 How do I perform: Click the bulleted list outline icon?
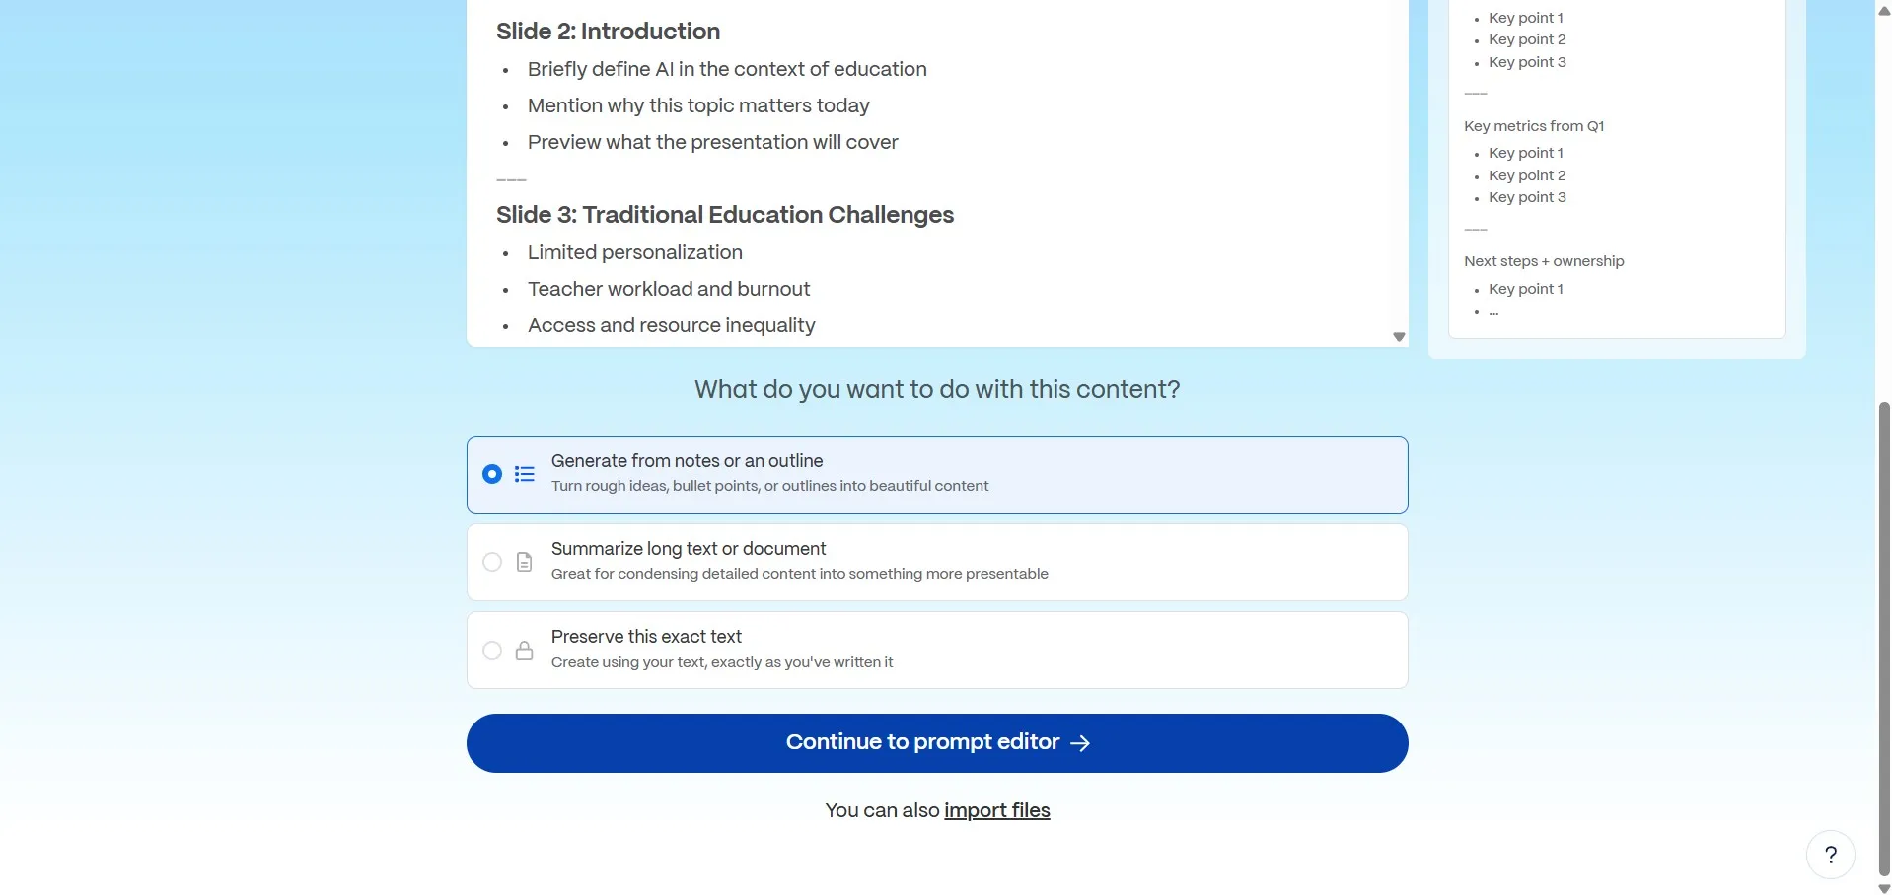525,474
